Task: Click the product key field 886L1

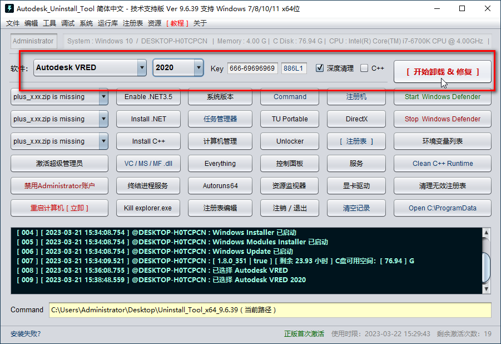Action: (x=294, y=68)
